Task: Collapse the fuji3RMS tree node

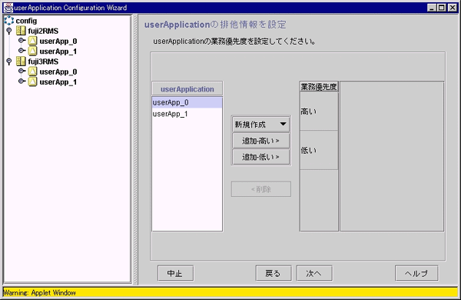Action: [x=9, y=62]
